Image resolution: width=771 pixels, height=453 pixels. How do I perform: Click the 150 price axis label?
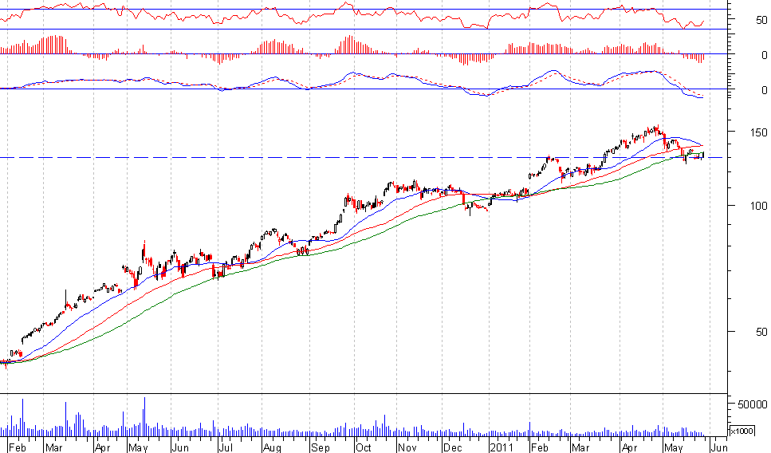[x=759, y=132]
